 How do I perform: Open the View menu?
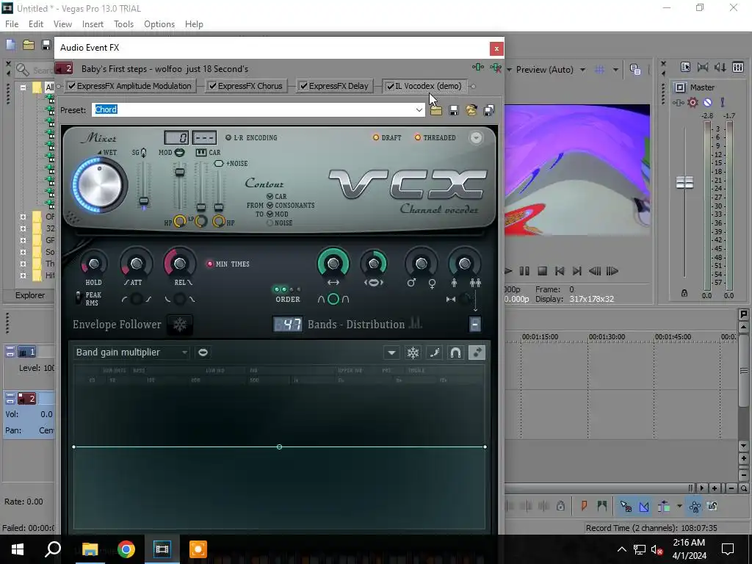62,24
